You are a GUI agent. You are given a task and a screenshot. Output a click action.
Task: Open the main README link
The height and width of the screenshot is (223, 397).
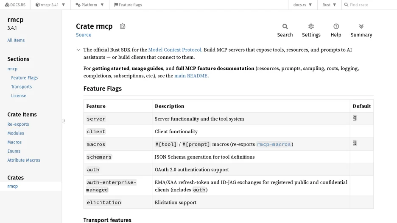point(191,76)
